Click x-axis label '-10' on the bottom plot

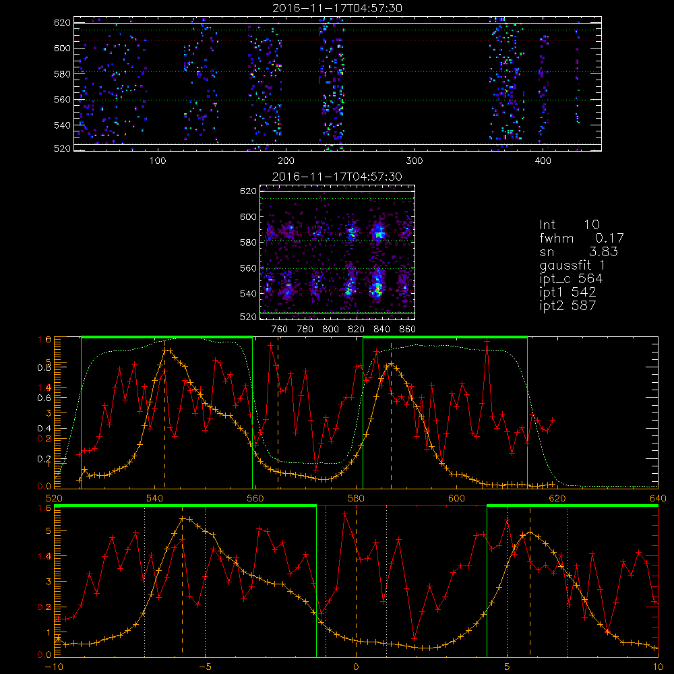point(54,667)
